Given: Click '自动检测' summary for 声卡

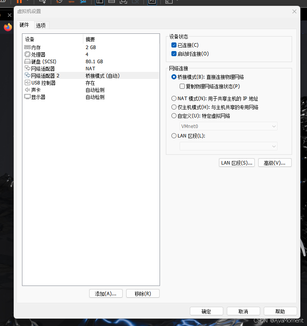Looking at the screenshot, I should pyautogui.click(x=95, y=90).
